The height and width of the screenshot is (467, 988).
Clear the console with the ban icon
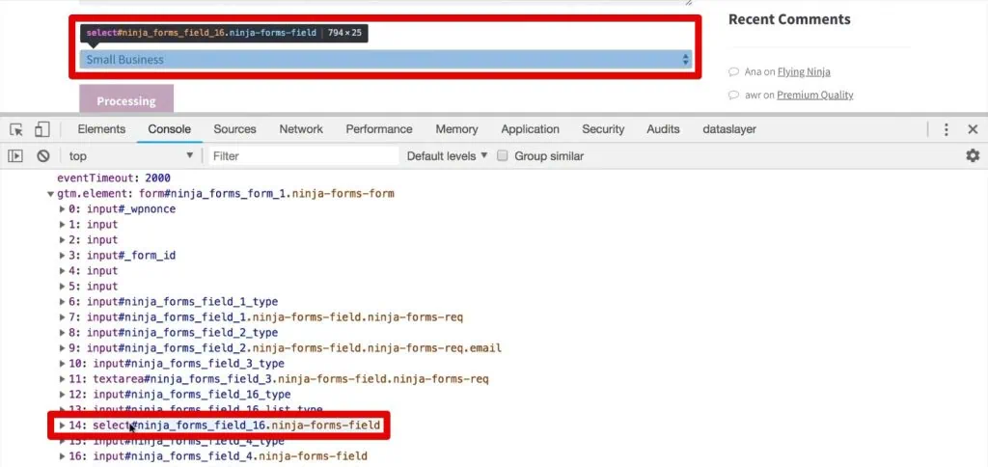[x=42, y=155]
